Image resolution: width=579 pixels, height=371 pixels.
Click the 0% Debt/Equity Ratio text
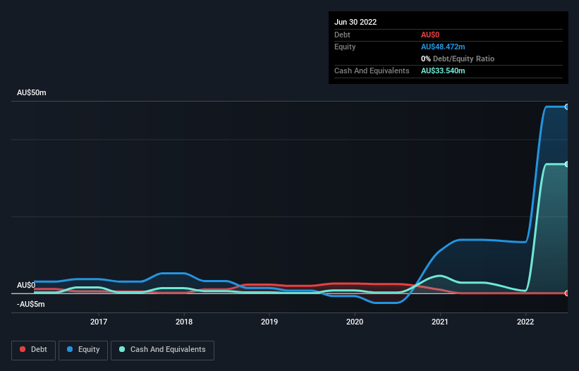(458, 59)
